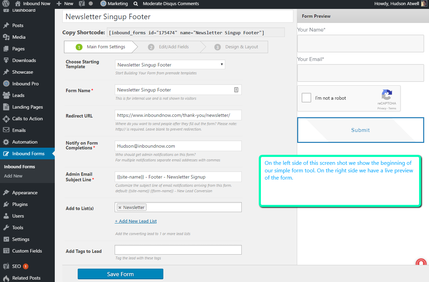The width and height of the screenshot is (429, 282).
Task: Click the Media icon in sidebar
Action: click(x=6, y=37)
